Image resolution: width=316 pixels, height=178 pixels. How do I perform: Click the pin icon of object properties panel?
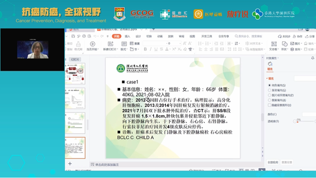312,58
